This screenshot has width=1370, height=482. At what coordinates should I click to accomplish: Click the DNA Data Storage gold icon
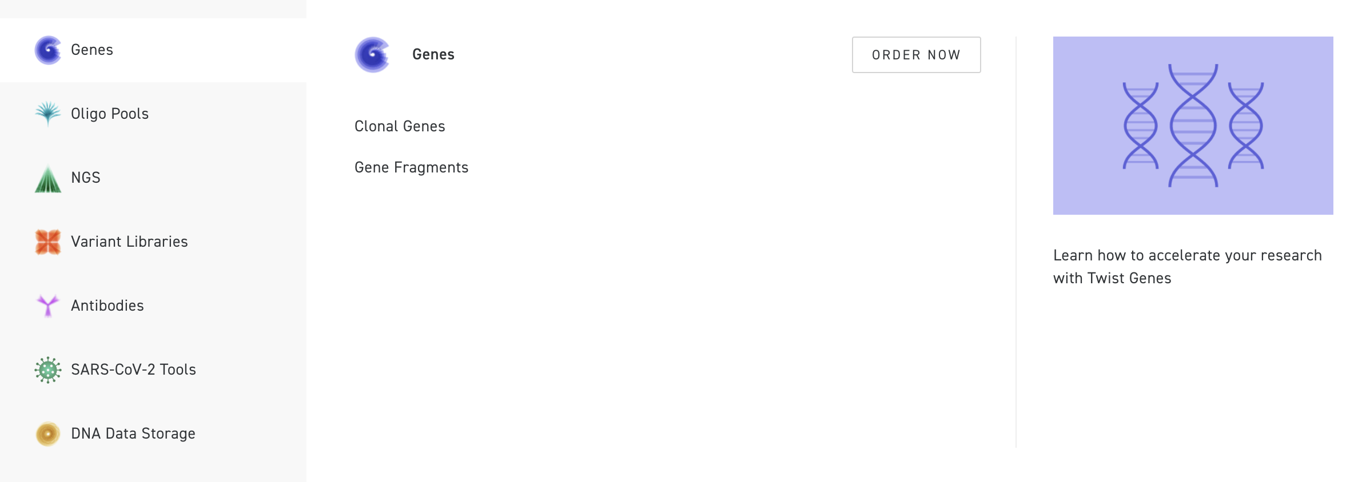(x=48, y=434)
